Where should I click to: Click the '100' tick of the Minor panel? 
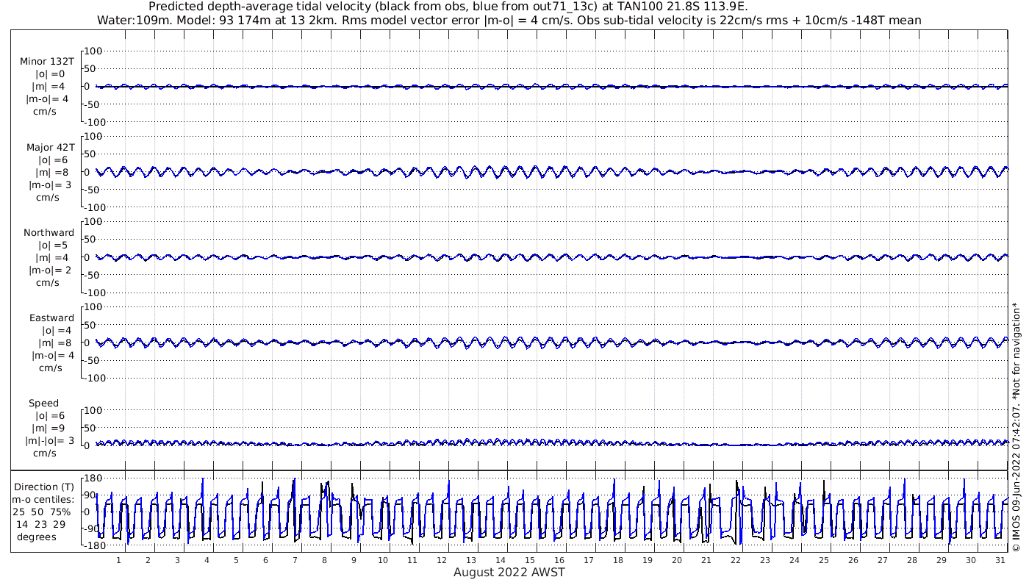click(x=92, y=51)
